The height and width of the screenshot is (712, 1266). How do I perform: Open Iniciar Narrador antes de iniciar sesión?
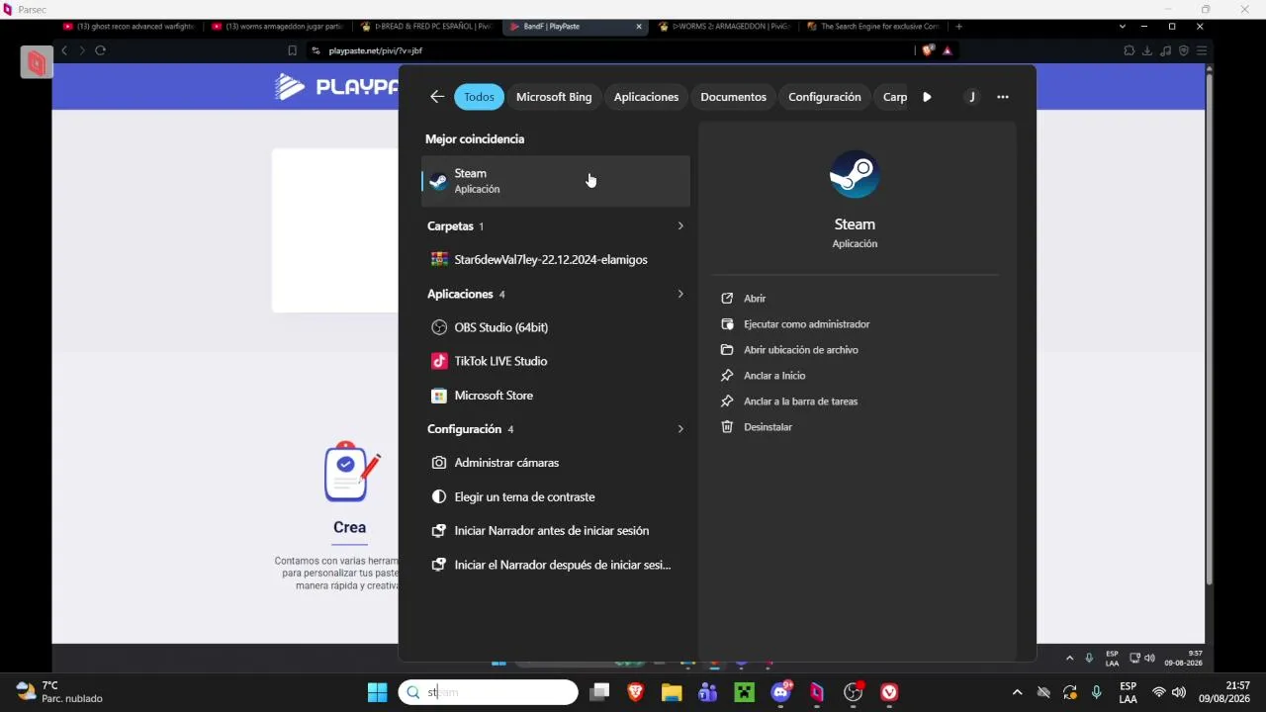click(555, 531)
